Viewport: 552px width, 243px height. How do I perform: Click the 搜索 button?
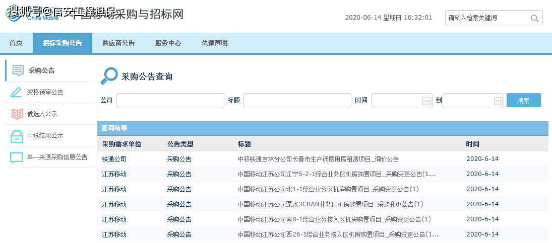coord(523,101)
